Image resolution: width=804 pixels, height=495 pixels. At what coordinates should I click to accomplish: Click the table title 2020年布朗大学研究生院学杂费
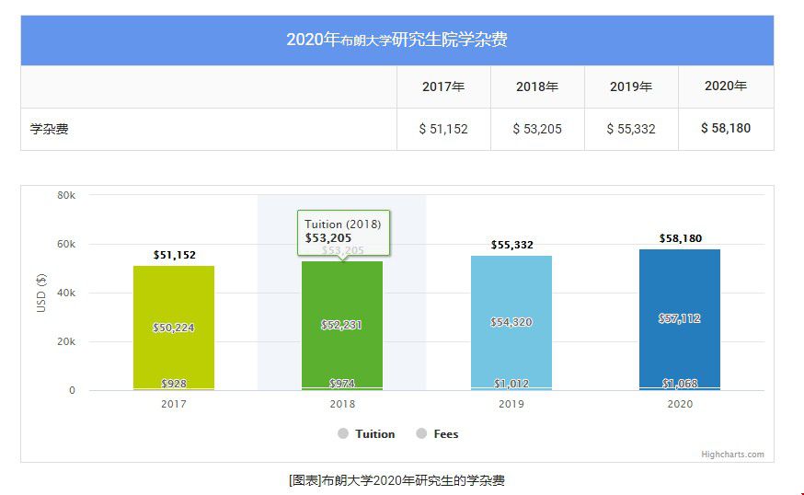coord(396,40)
